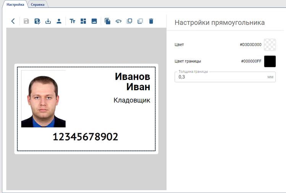Click the person icon in the toolbar
Viewport: 286px width, 193px height.
(59, 21)
